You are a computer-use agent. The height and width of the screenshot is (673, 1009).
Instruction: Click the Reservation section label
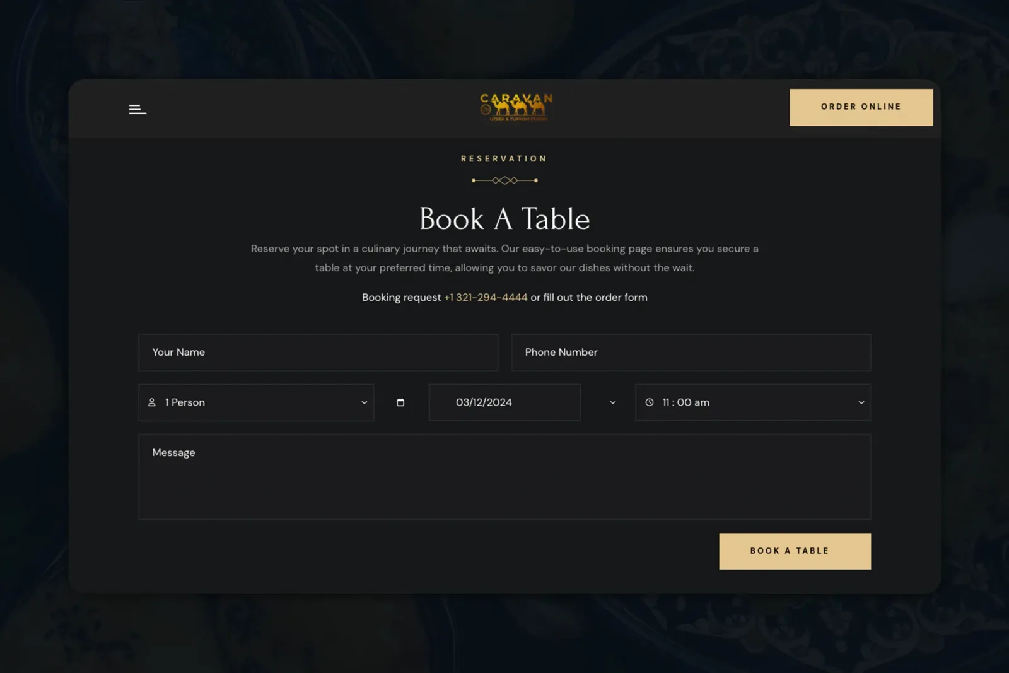(504, 159)
